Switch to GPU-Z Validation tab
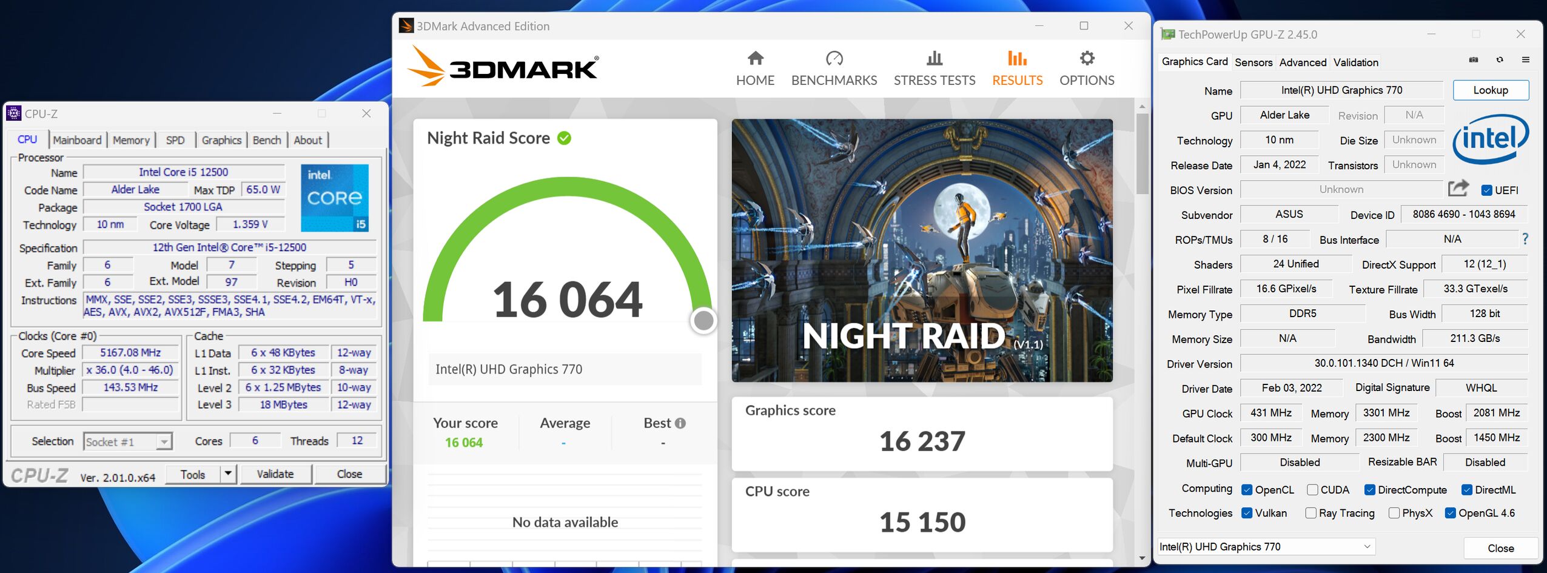Image resolution: width=1547 pixels, height=573 pixels. pos(1356,62)
